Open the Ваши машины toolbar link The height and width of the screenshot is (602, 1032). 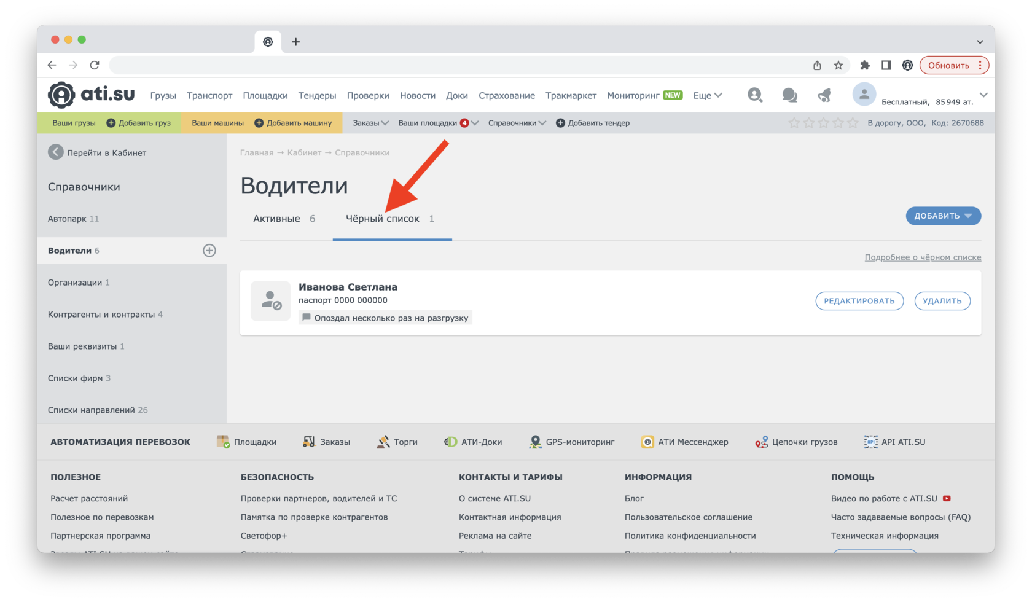(x=217, y=123)
